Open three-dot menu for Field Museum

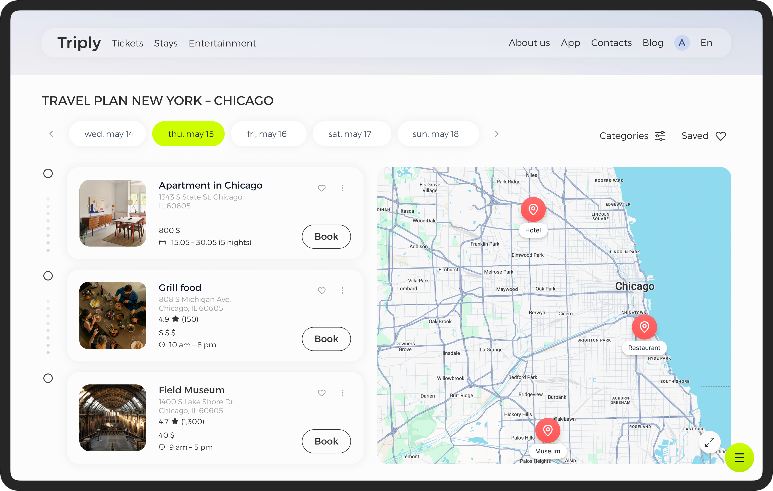[343, 393]
